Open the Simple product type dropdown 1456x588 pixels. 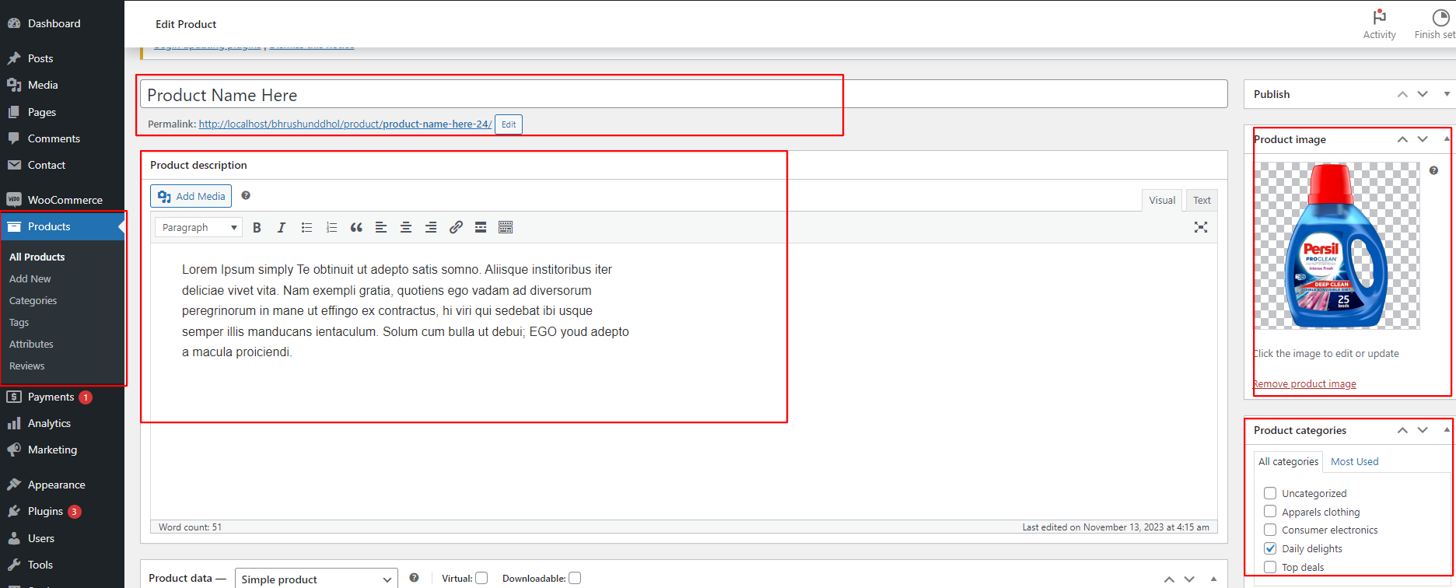tap(316, 579)
